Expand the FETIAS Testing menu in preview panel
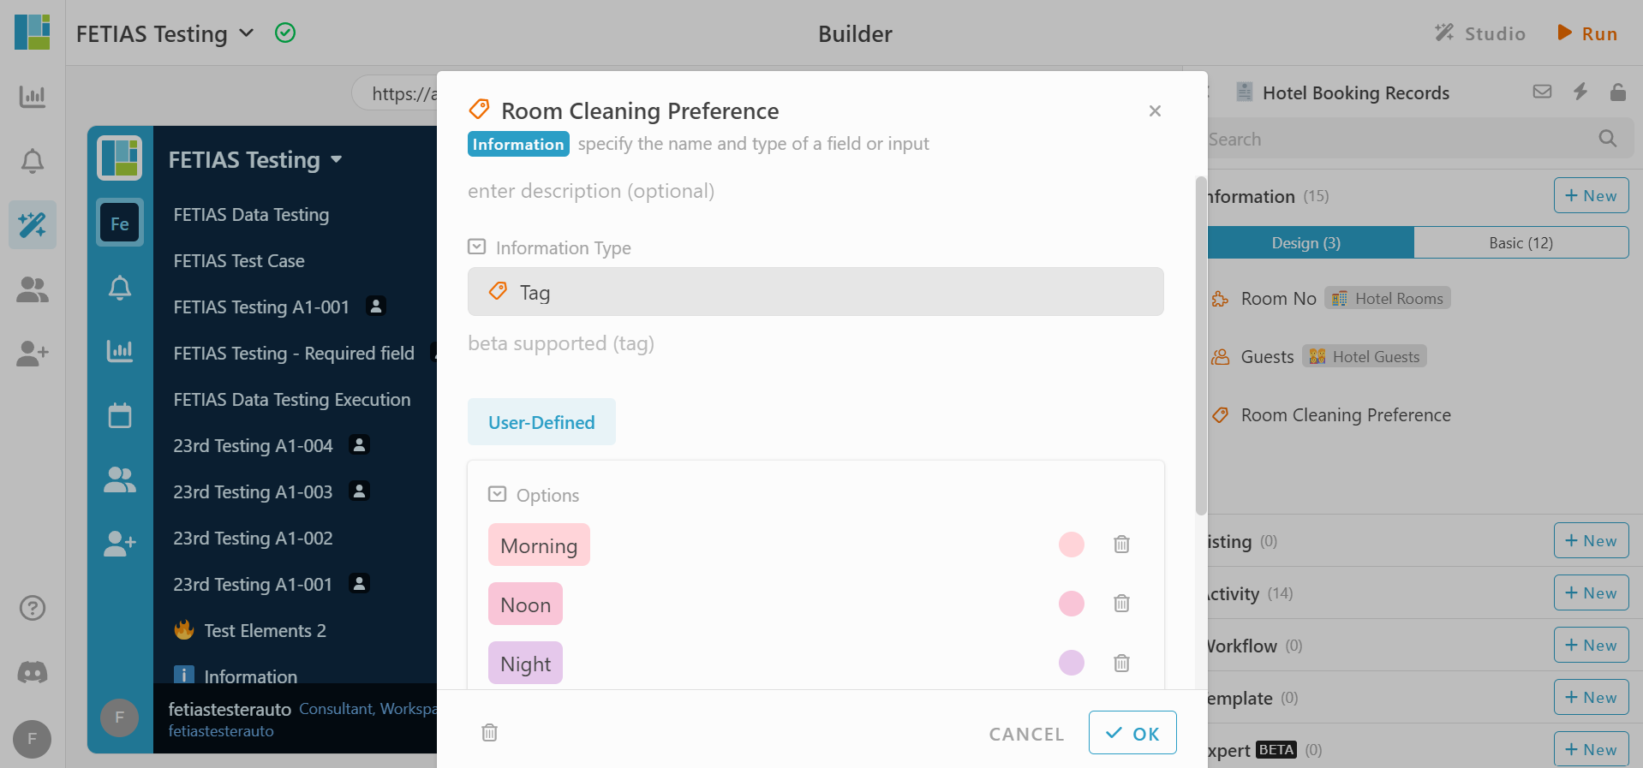 tap(255, 160)
